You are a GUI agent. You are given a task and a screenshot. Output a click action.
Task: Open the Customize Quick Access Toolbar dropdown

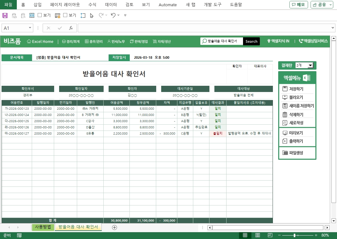(x=125, y=15)
